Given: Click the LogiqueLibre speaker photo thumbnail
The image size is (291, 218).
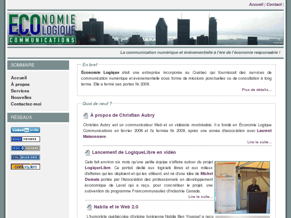Looking at the screenshot, I should pos(242,187).
